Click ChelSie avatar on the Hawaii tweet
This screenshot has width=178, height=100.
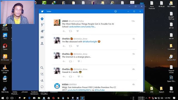tap(57, 71)
